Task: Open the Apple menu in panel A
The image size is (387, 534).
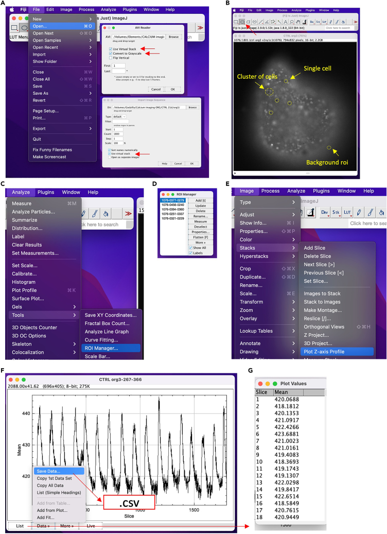Action: [11, 10]
